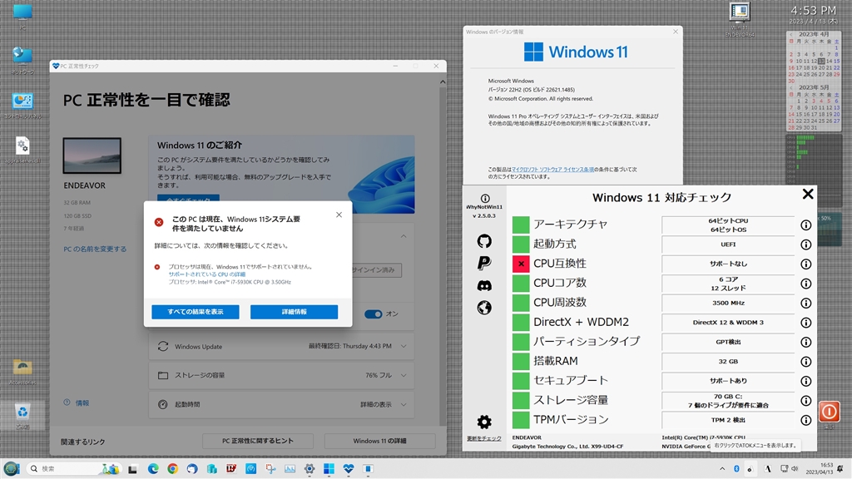Screen dimensions: 852x479
Task: Click the info icon for セキュアブート row
Action: coord(805,381)
